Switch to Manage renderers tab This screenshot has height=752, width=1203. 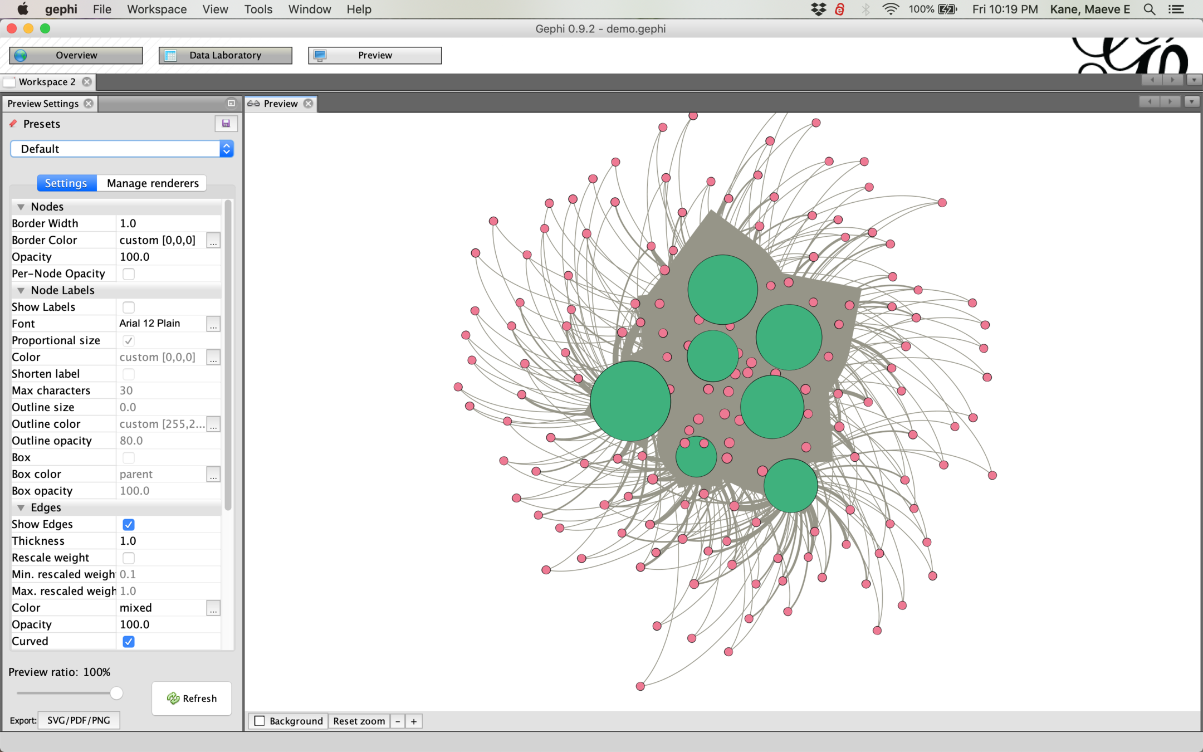coord(152,183)
